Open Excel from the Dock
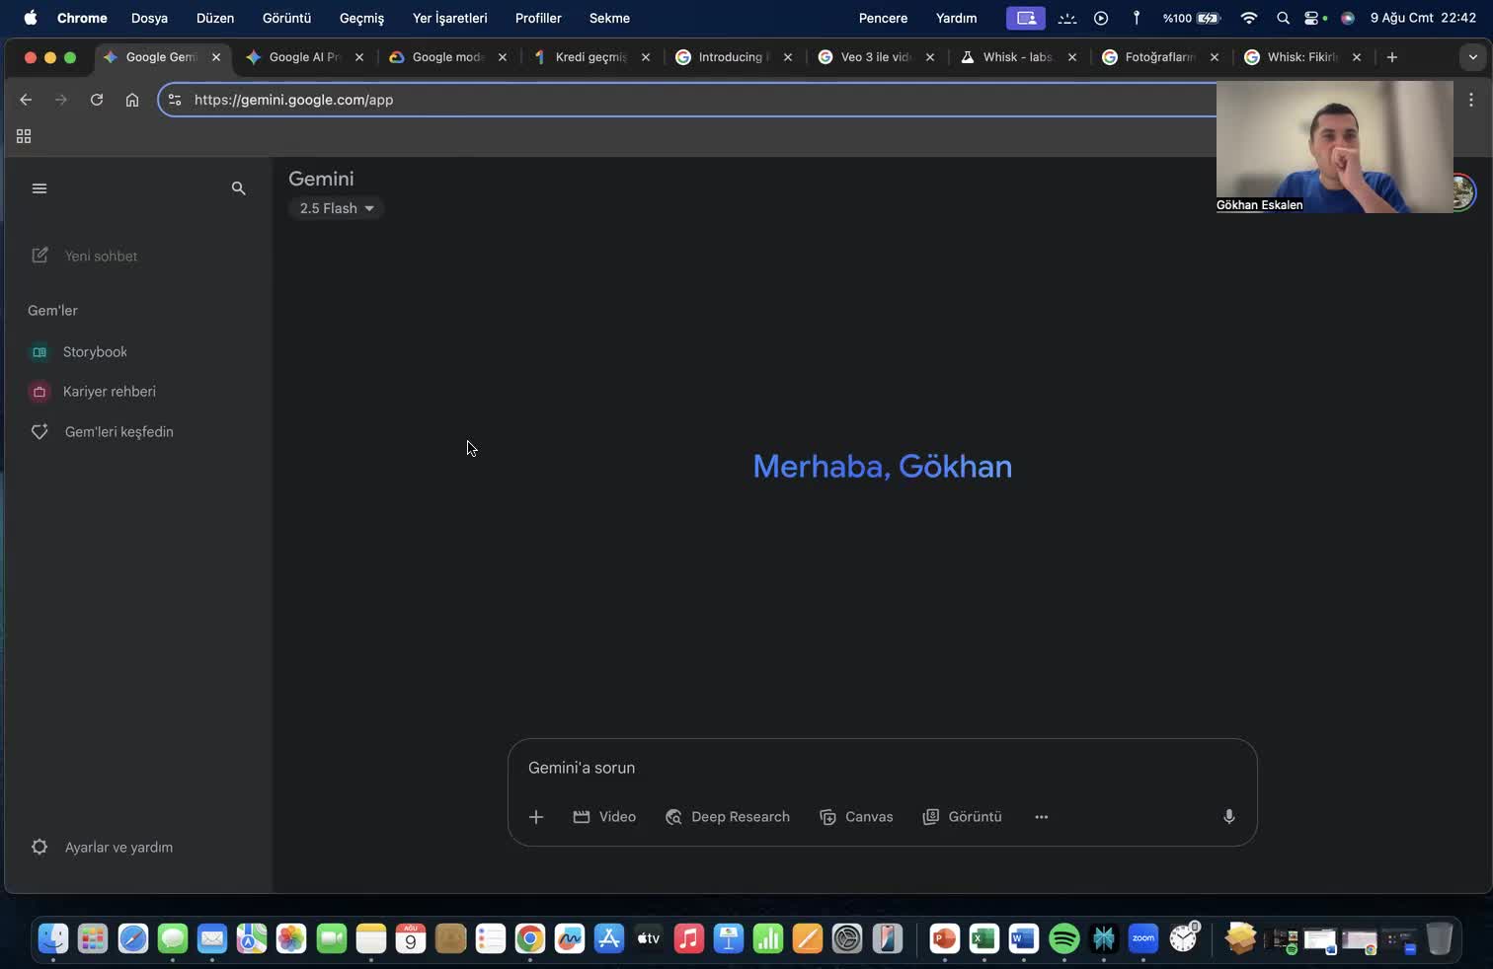The height and width of the screenshot is (969, 1493). [x=983, y=938]
